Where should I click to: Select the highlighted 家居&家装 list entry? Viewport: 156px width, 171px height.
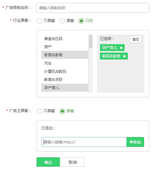(x=65, y=55)
